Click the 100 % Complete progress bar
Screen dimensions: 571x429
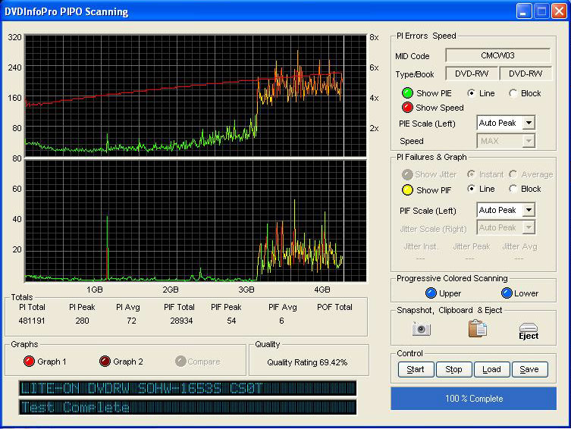474,399
